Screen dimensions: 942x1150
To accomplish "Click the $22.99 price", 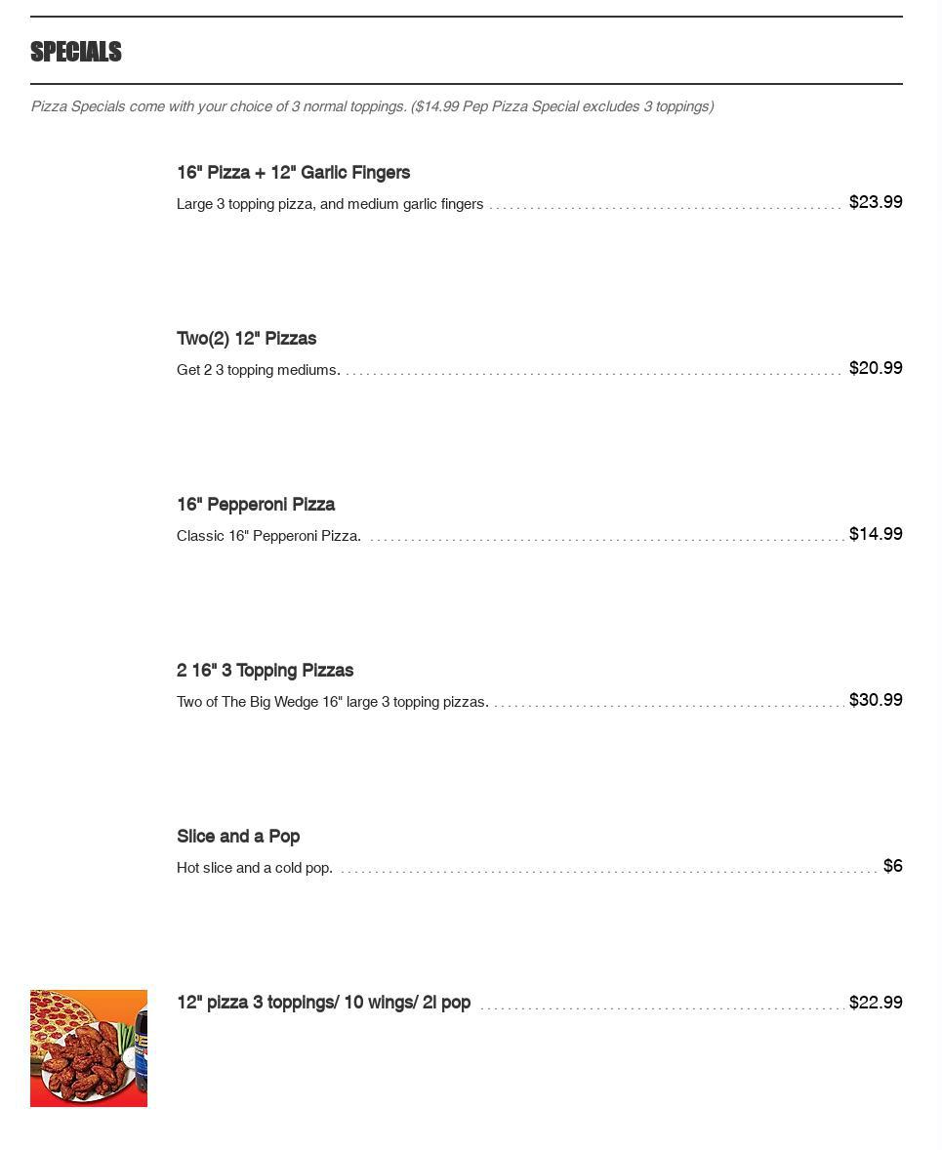I will pos(876,1003).
